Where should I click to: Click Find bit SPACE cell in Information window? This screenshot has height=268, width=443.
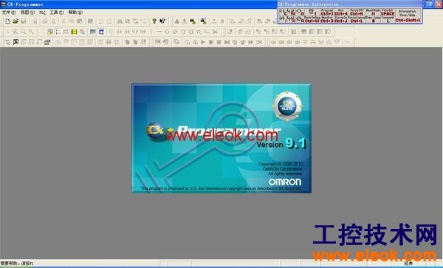(388, 12)
